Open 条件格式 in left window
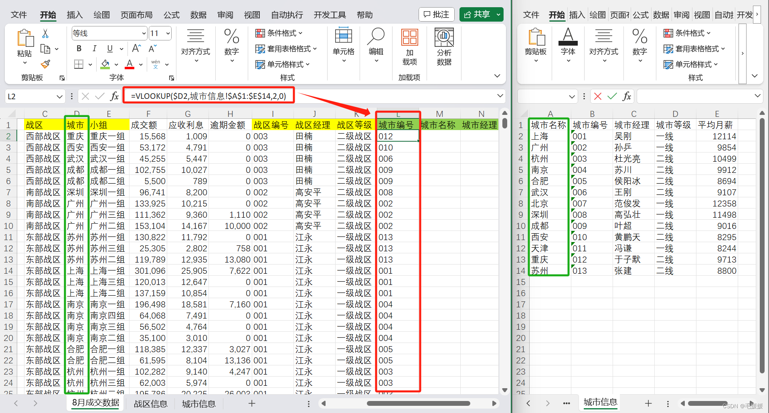This screenshot has width=769, height=413. [279, 33]
